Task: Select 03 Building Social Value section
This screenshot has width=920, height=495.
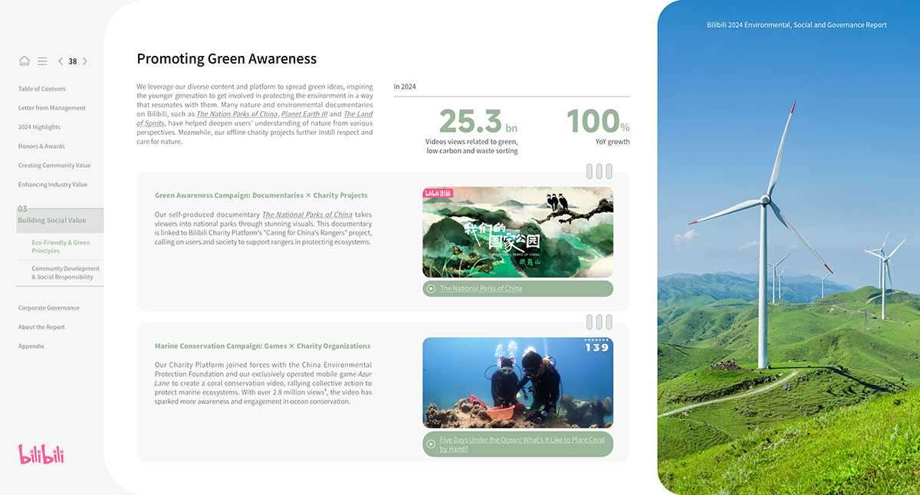Action: coord(60,220)
